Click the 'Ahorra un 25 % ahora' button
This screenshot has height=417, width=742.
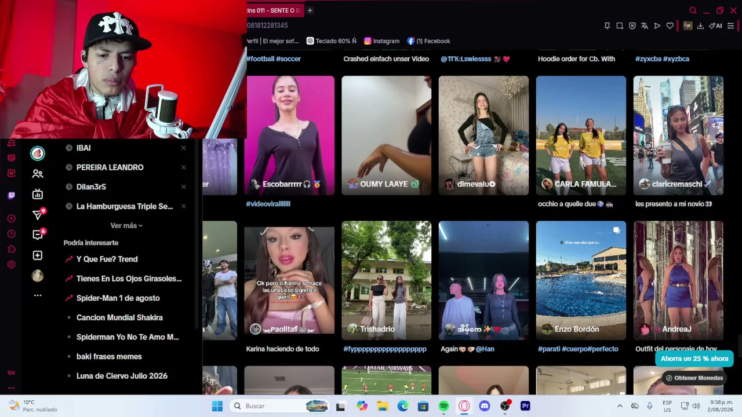point(694,359)
